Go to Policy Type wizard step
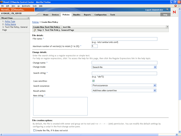 click(x=10, y=22)
